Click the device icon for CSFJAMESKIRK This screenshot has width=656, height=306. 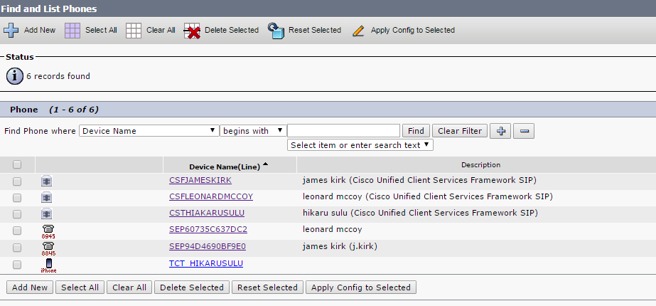click(x=46, y=181)
